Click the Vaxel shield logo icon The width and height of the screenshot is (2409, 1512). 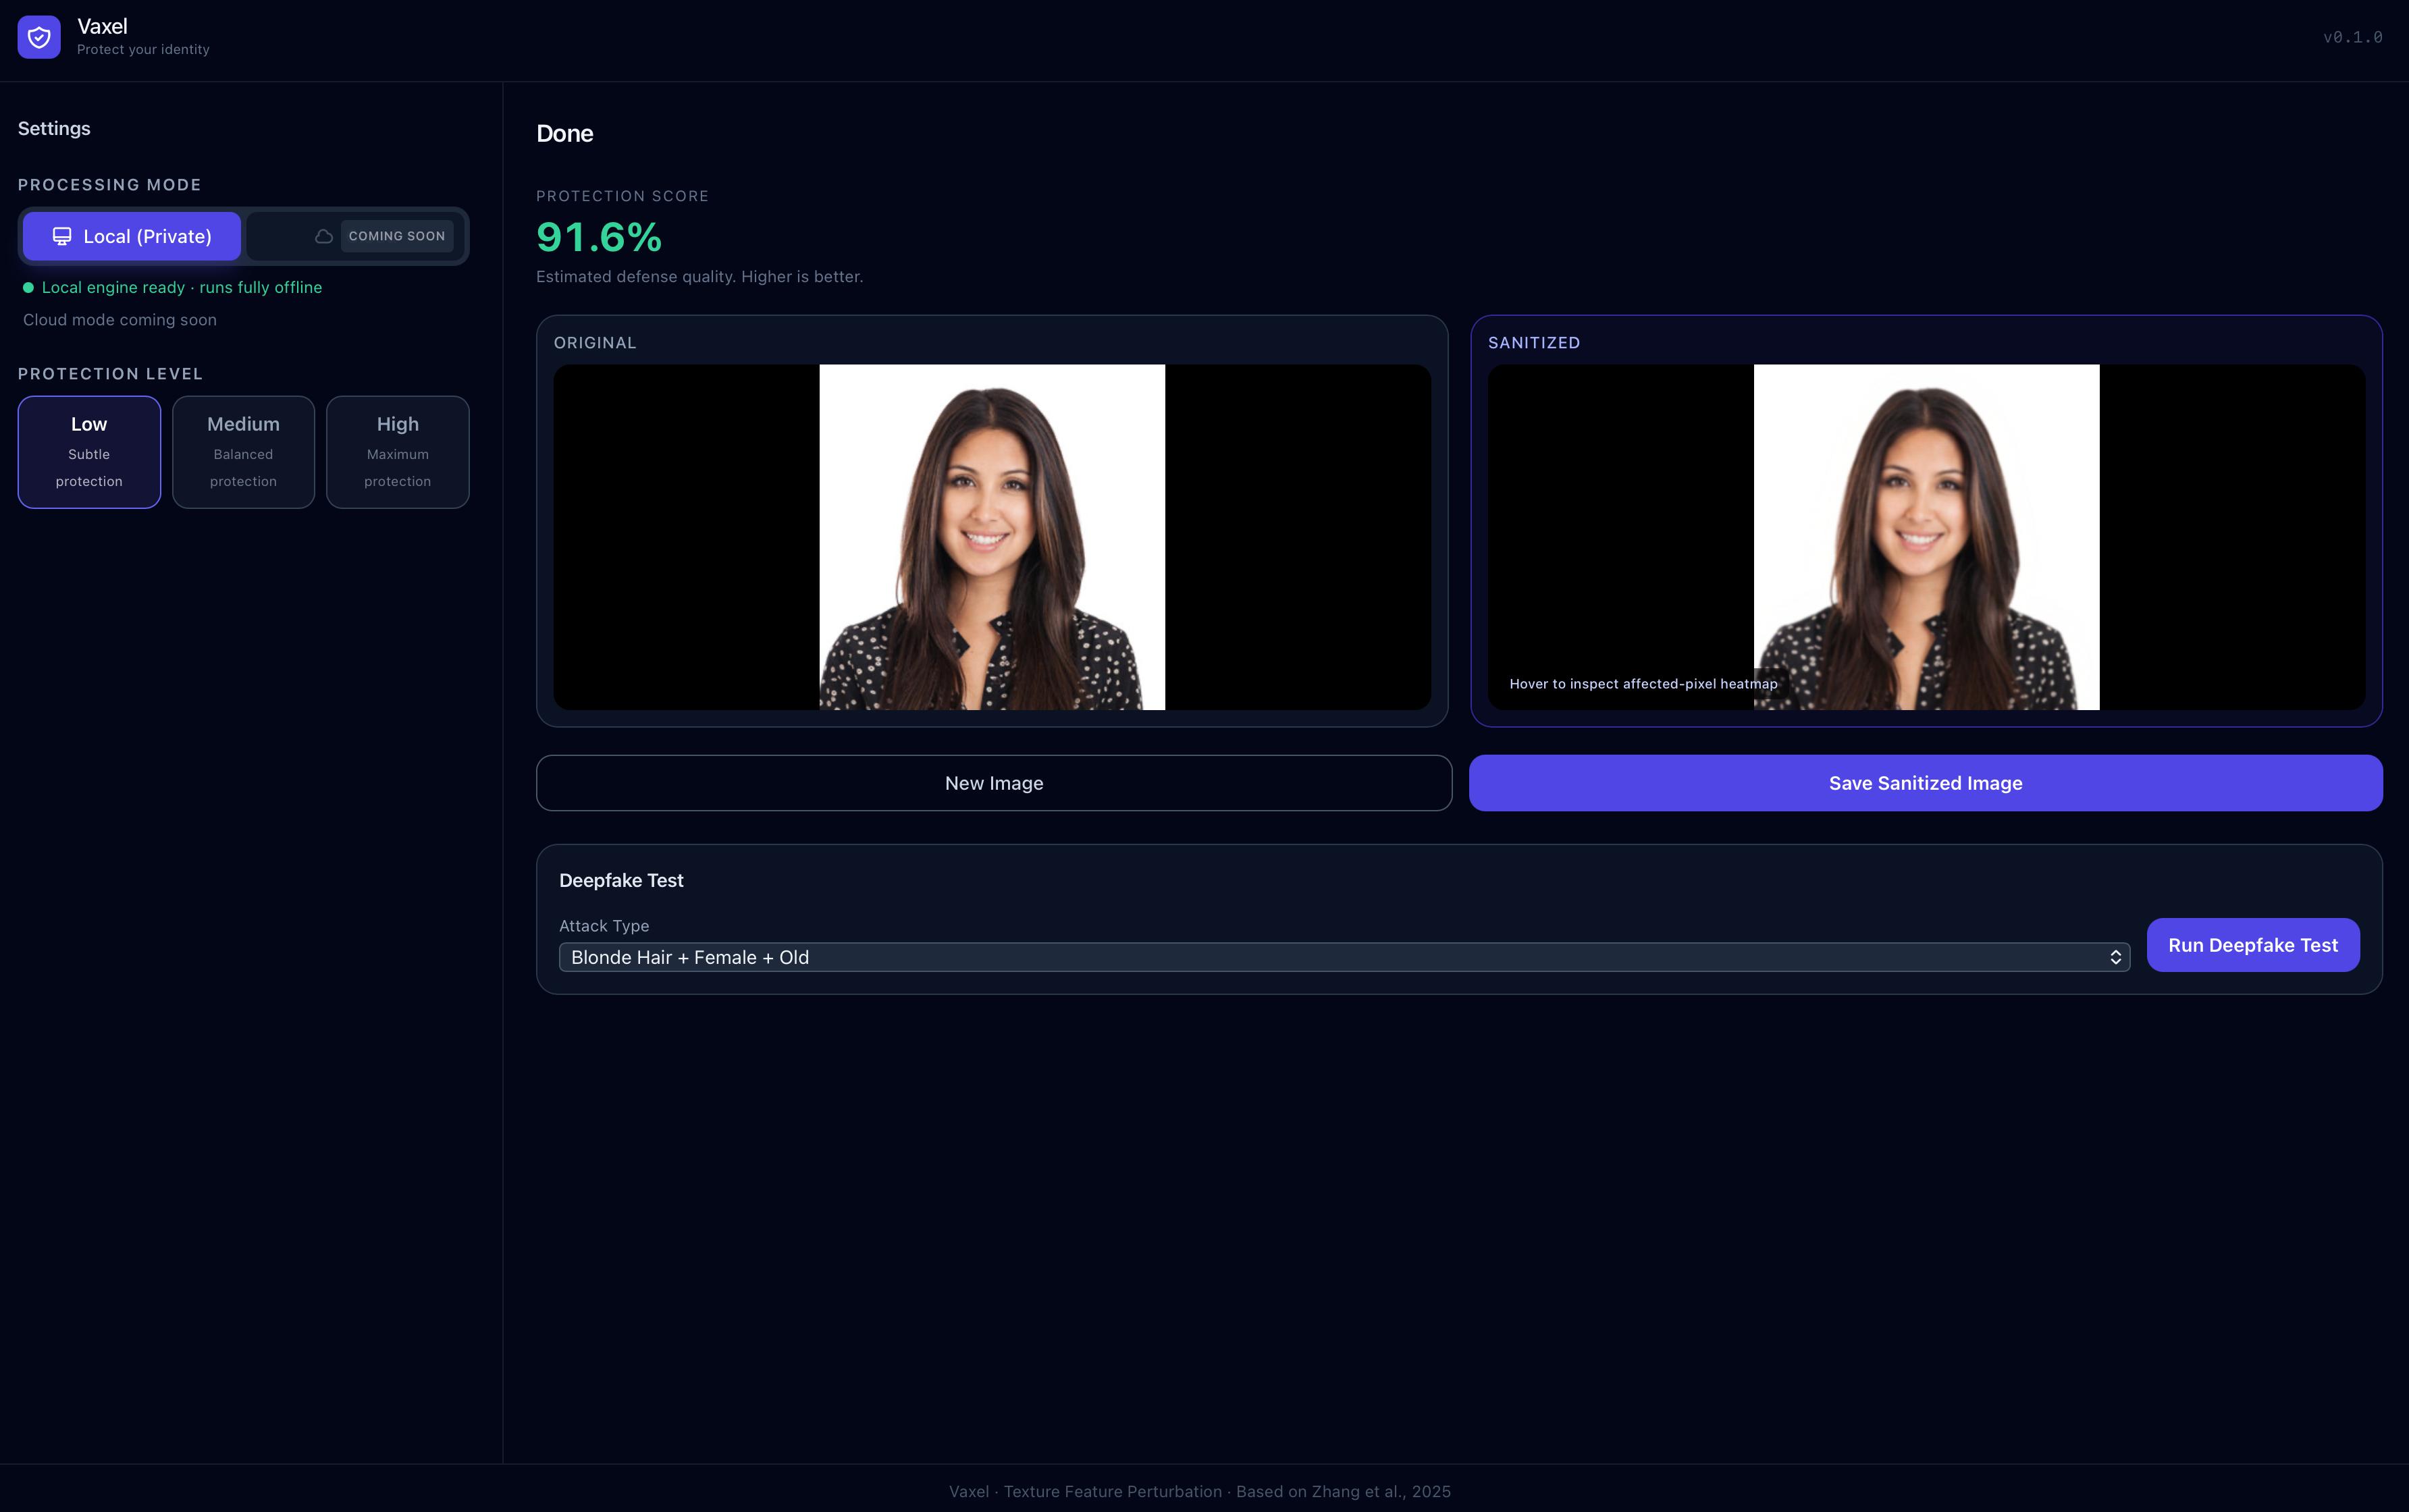click(x=39, y=37)
